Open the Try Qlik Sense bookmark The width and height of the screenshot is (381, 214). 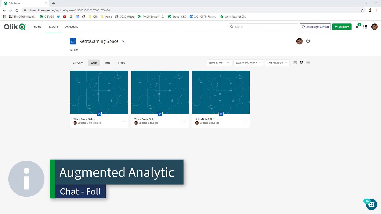tap(151, 17)
